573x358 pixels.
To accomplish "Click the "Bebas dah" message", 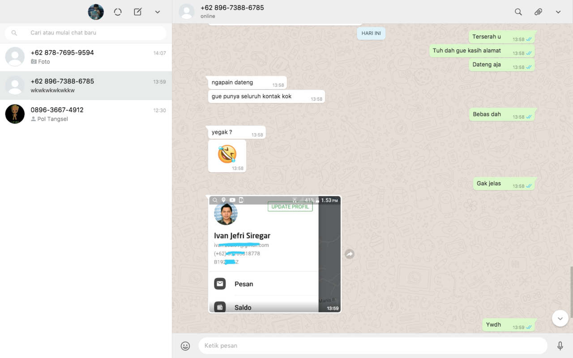I will [502, 115].
